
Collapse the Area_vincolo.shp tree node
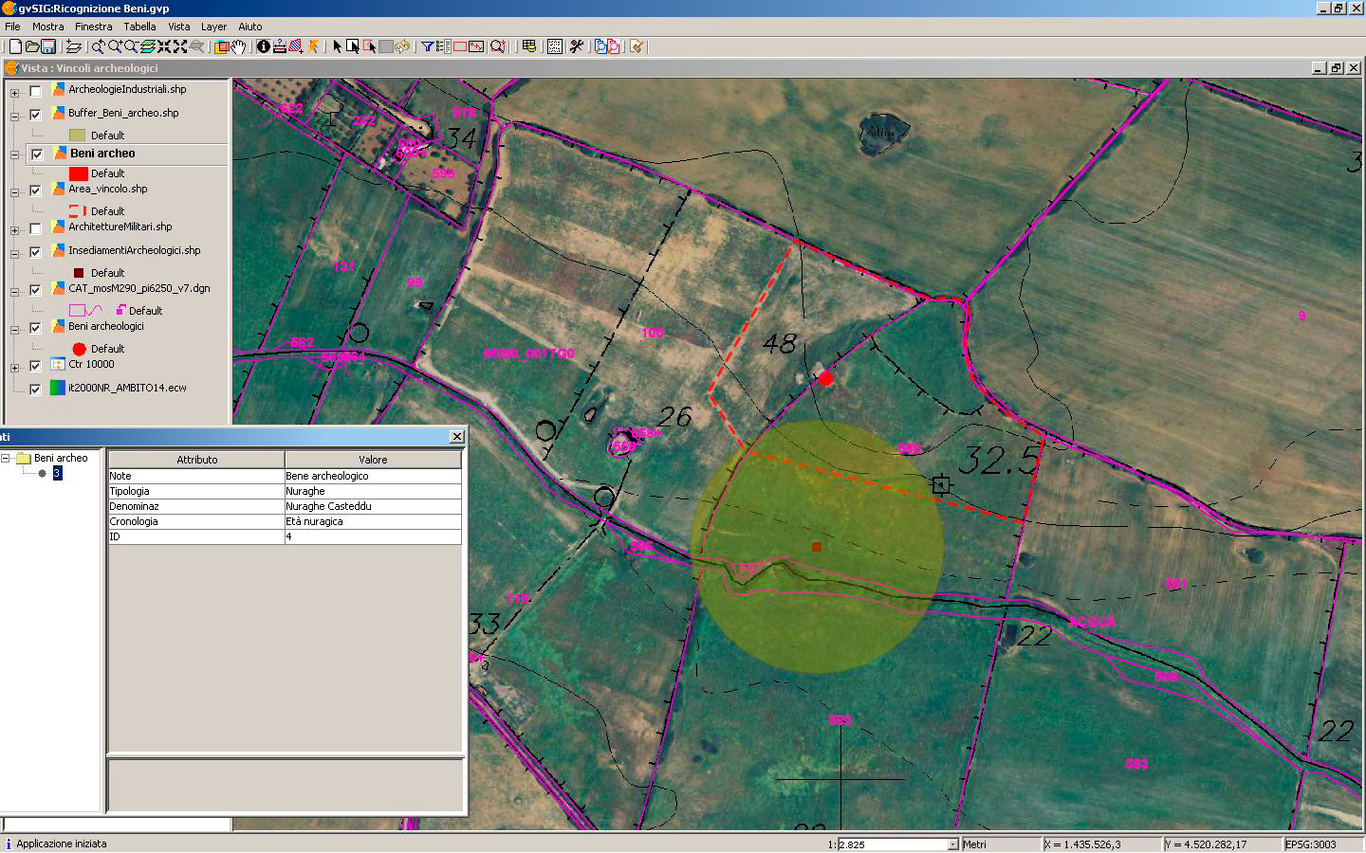coord(14,192)
